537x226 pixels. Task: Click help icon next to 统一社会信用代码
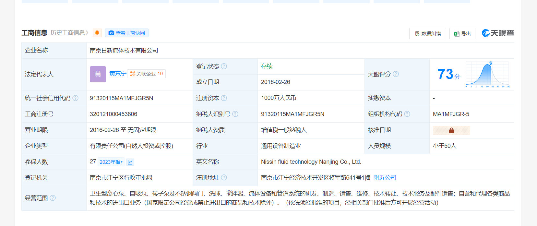75,98
